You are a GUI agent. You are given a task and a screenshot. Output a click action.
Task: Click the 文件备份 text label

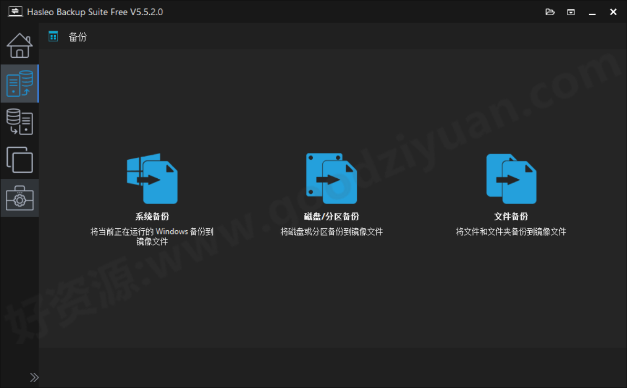coord(511,216)
